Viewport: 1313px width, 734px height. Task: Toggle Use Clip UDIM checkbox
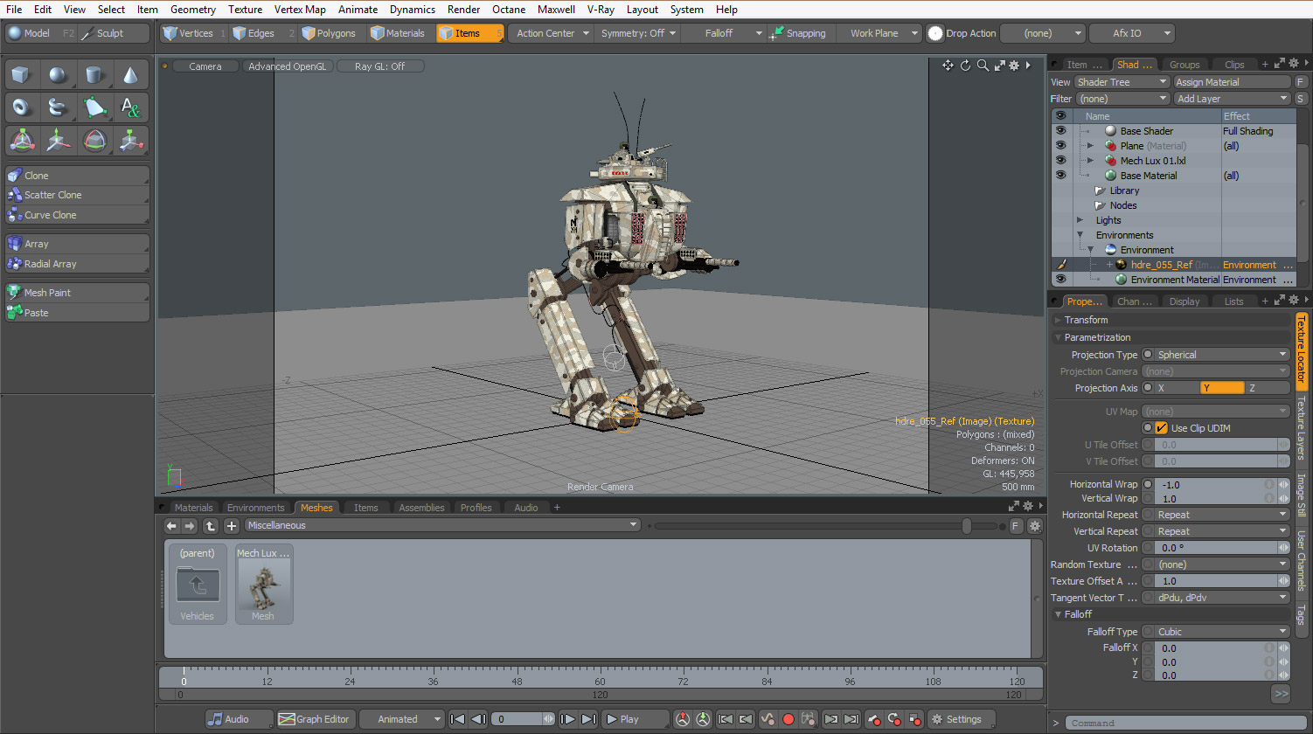pos(1161,428)
